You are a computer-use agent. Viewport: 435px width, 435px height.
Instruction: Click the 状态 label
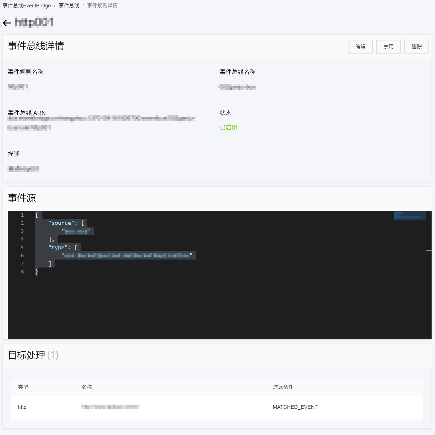click(x=226, y=113)
